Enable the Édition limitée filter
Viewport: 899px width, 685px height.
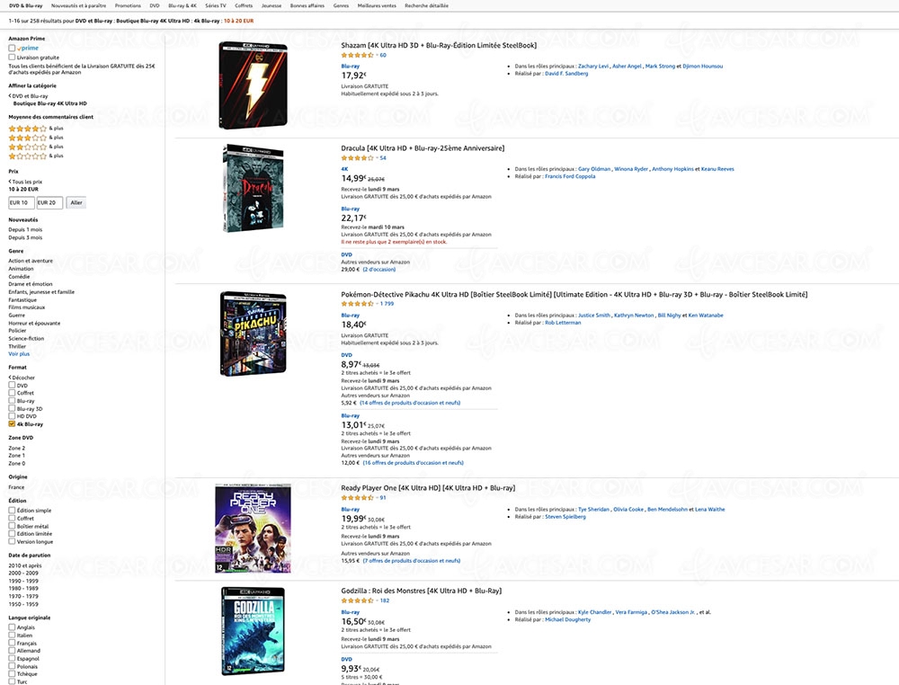pos(12,533)
